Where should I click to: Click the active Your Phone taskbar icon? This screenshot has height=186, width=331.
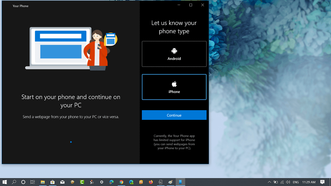pos(180,182)
